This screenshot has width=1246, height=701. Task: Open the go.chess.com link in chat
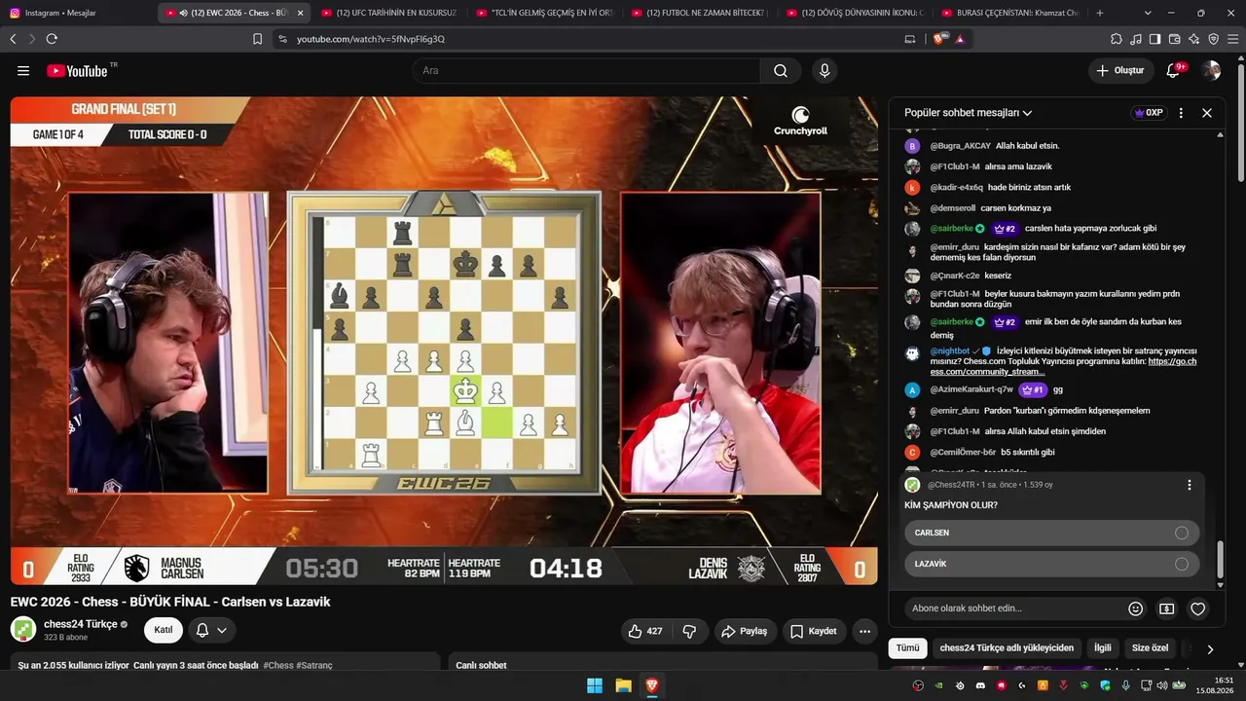coord(1063,366)
